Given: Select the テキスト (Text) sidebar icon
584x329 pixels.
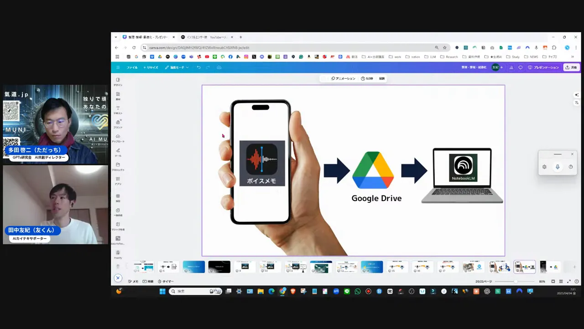Looking at the screenshot, I should [x=118, y=110].
